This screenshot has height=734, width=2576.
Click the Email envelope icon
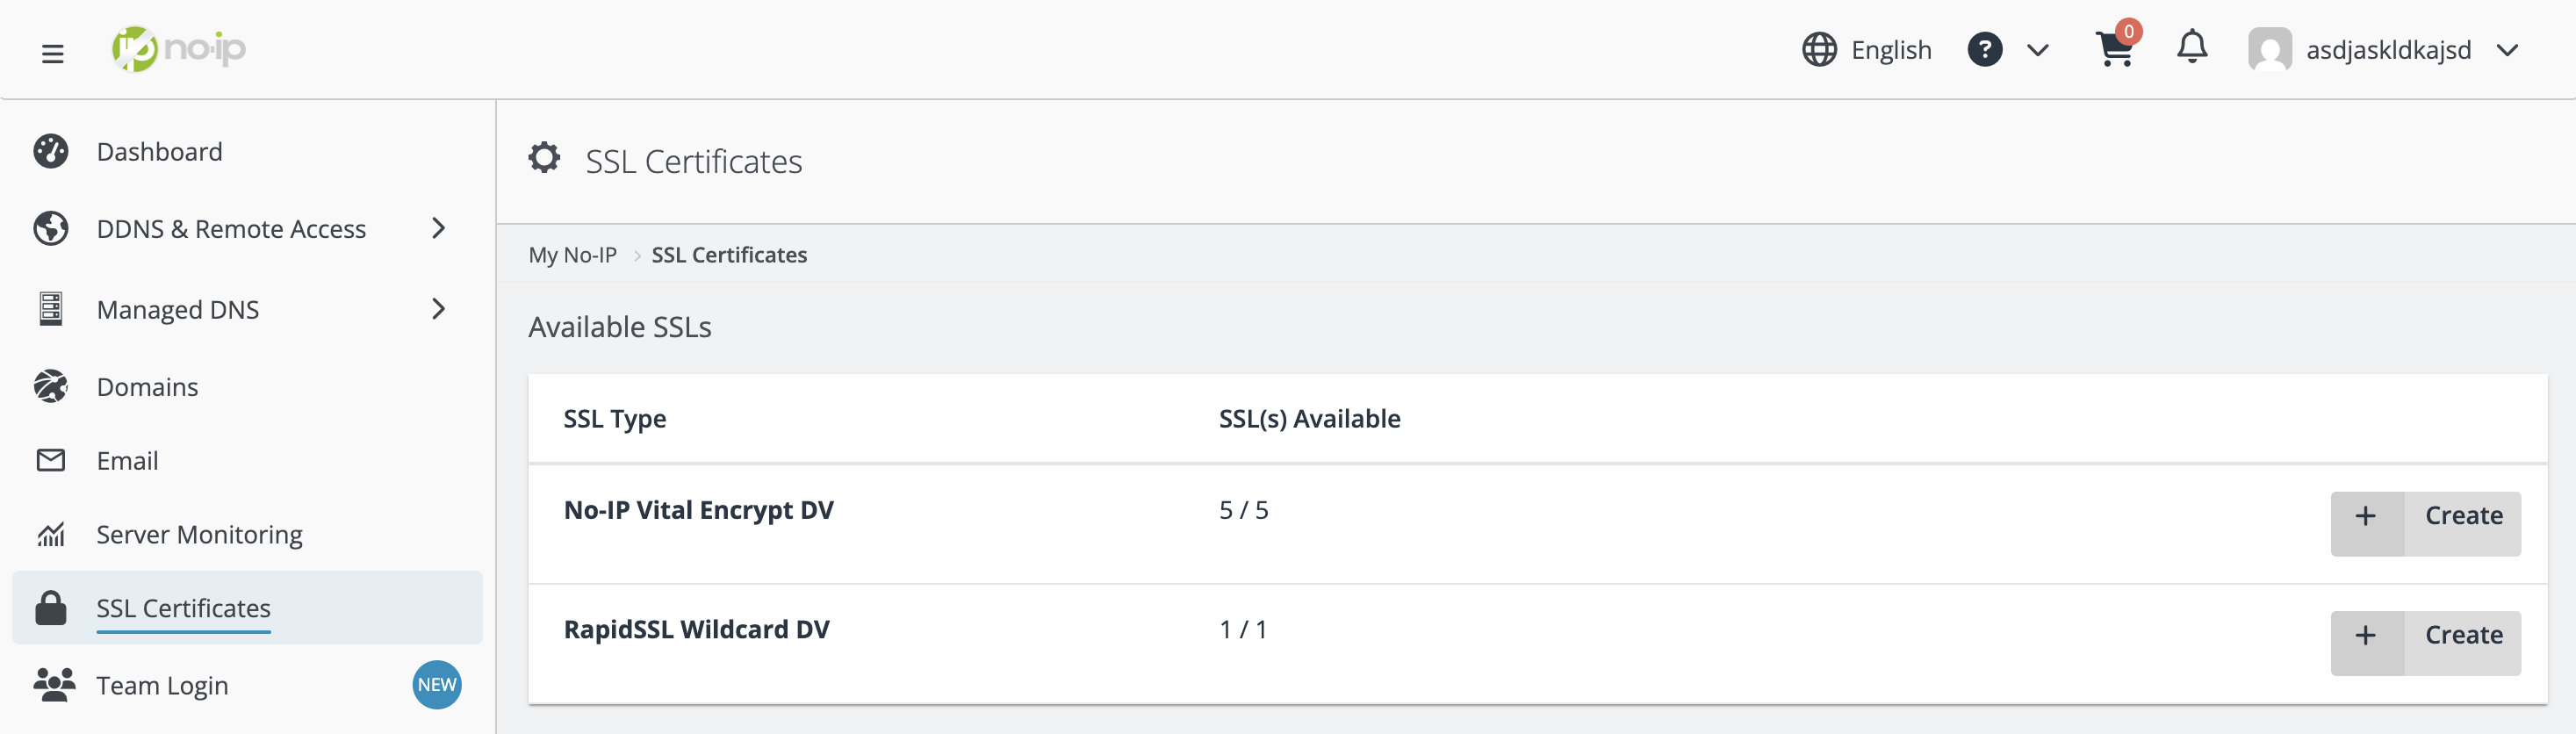point(51,460)
